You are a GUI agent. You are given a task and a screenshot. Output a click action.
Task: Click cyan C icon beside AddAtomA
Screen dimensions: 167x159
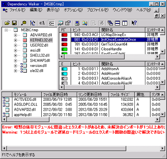point(64,69)
